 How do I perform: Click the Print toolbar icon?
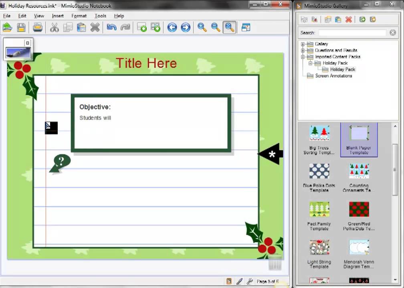pos(38,27)
